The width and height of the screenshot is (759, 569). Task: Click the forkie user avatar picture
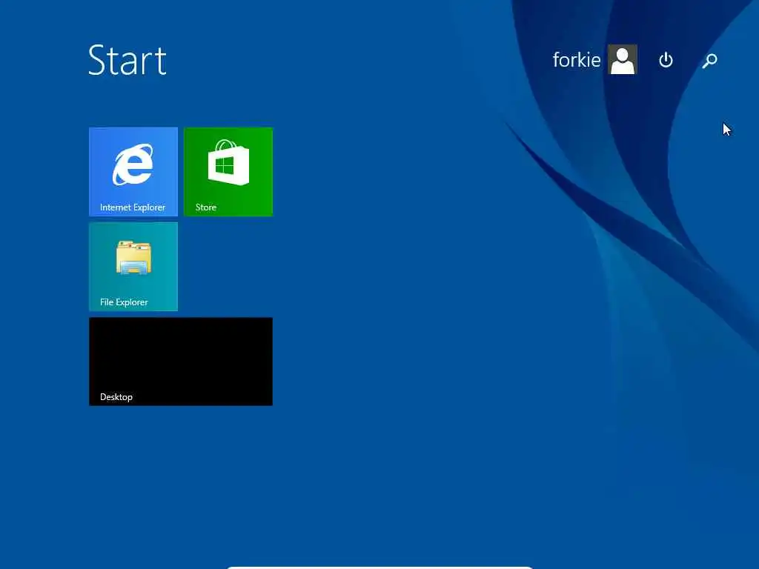coord(623,59)
